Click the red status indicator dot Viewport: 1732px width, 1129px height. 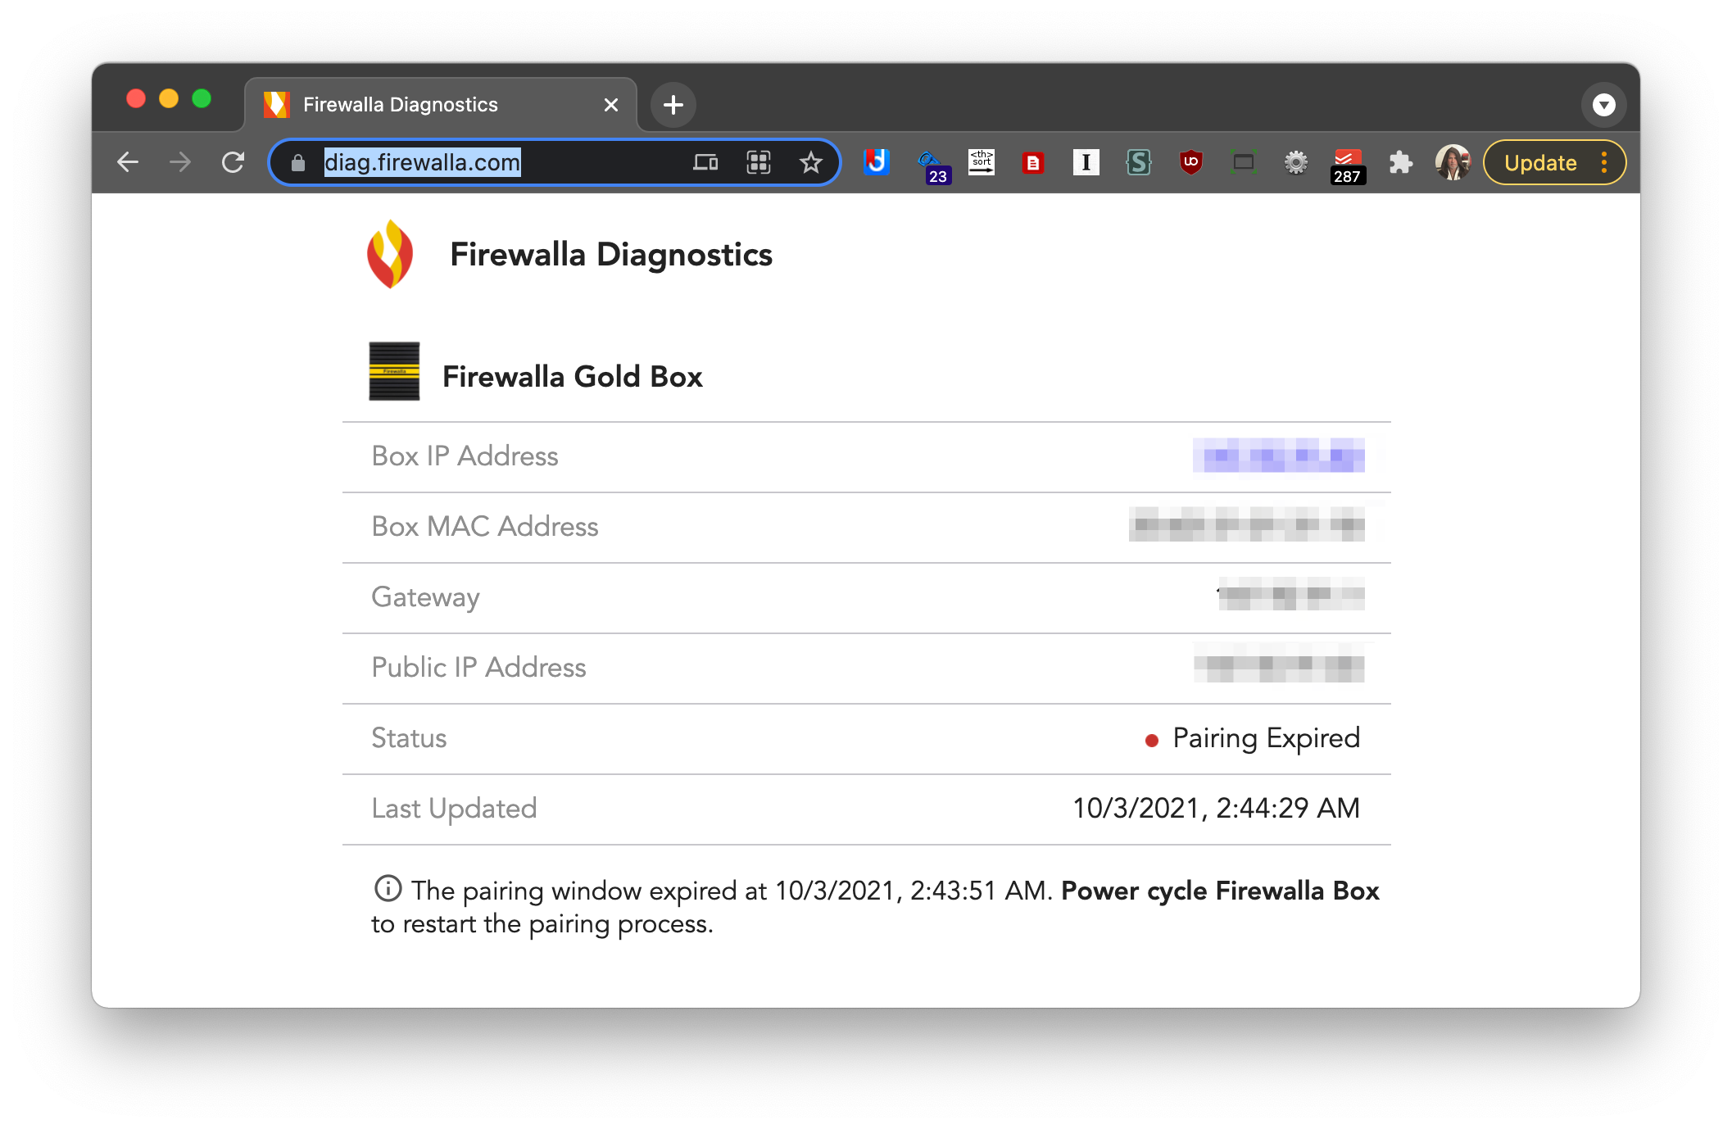click(1151, 741)
